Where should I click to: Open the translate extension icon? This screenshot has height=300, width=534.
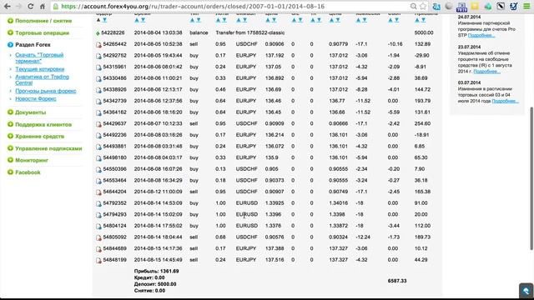tap(436, 6)
